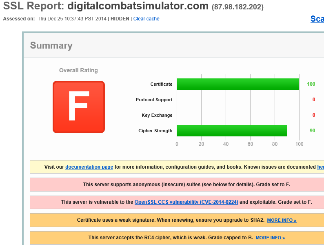Image resolution: width=324 pixels, height=245 pixels.
Task: Click the axis label 60 on chart
Action: [250, 144]
